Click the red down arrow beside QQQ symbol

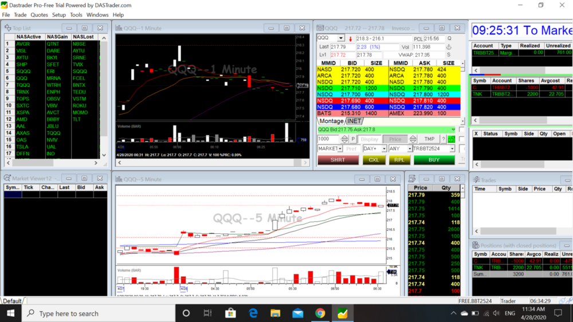click(x=350, y=39)
